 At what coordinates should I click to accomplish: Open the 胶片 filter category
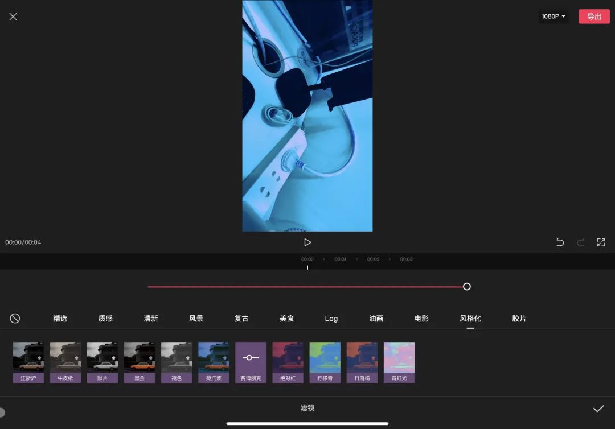click(519, 319)
